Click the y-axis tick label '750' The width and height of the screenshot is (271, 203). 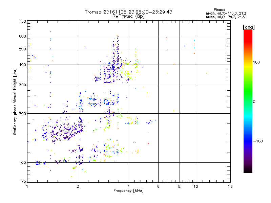tap(22, 21)
